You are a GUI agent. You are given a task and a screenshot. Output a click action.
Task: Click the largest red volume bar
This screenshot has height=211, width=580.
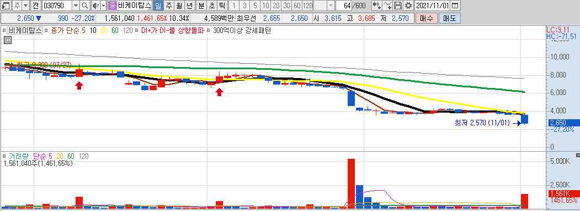point(352,184)
